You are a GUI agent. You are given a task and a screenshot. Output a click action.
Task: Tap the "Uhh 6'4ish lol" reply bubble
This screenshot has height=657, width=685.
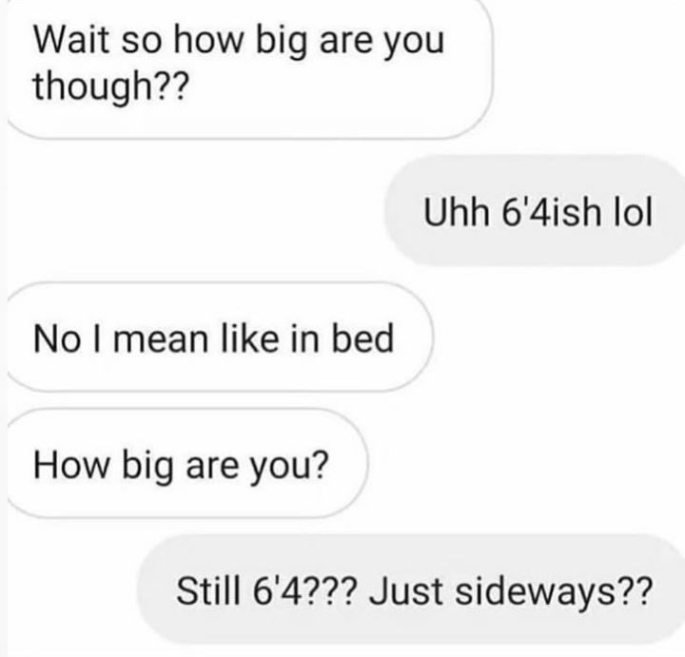point(535,211)
